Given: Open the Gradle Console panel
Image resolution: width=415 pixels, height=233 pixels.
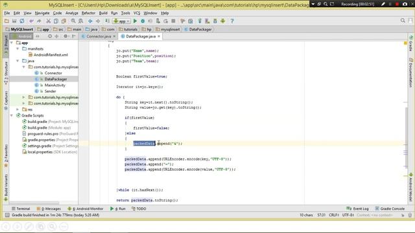Looking at the screenshot, I should pos(390,208).
